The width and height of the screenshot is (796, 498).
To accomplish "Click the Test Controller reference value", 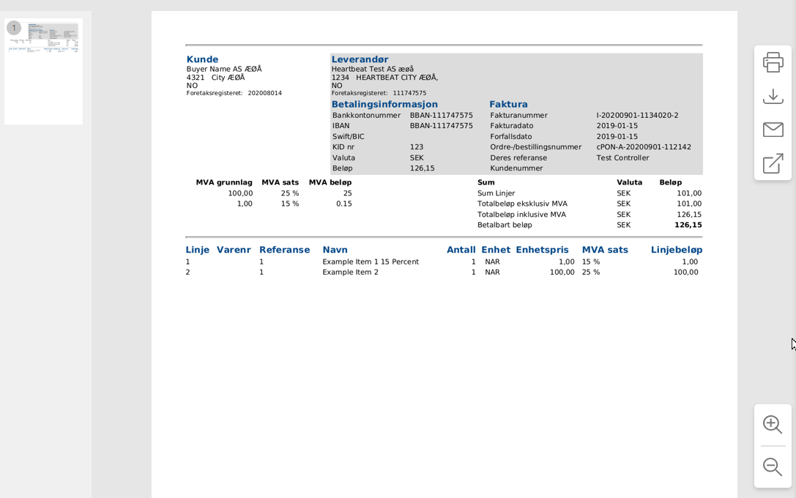I will coord(622,157).
